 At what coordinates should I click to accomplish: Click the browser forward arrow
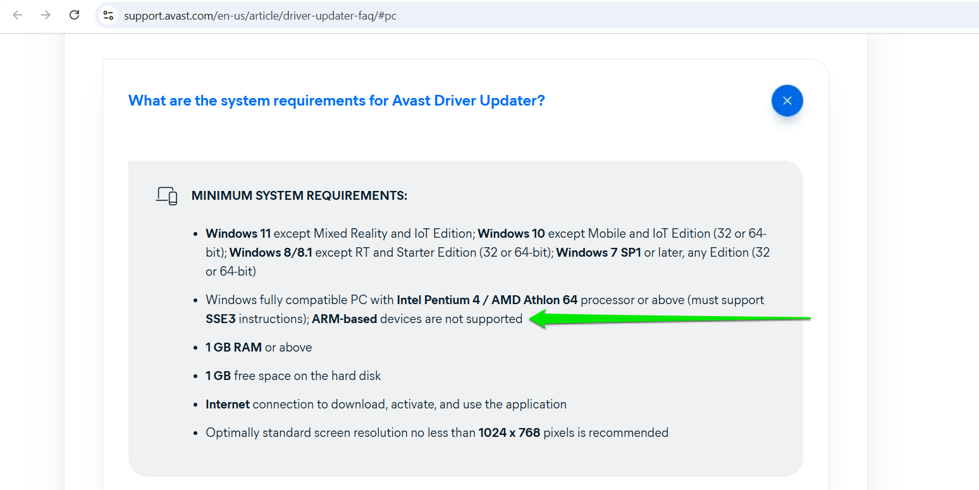46,15
